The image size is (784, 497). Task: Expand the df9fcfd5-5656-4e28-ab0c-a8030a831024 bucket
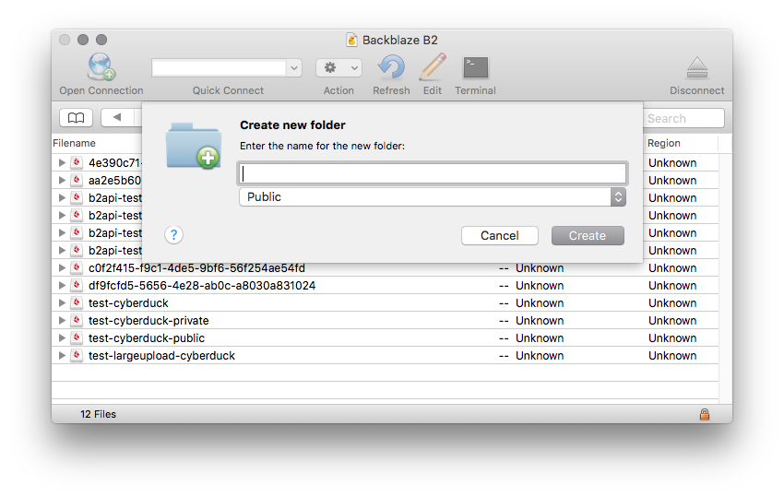(x=62, y=285)
